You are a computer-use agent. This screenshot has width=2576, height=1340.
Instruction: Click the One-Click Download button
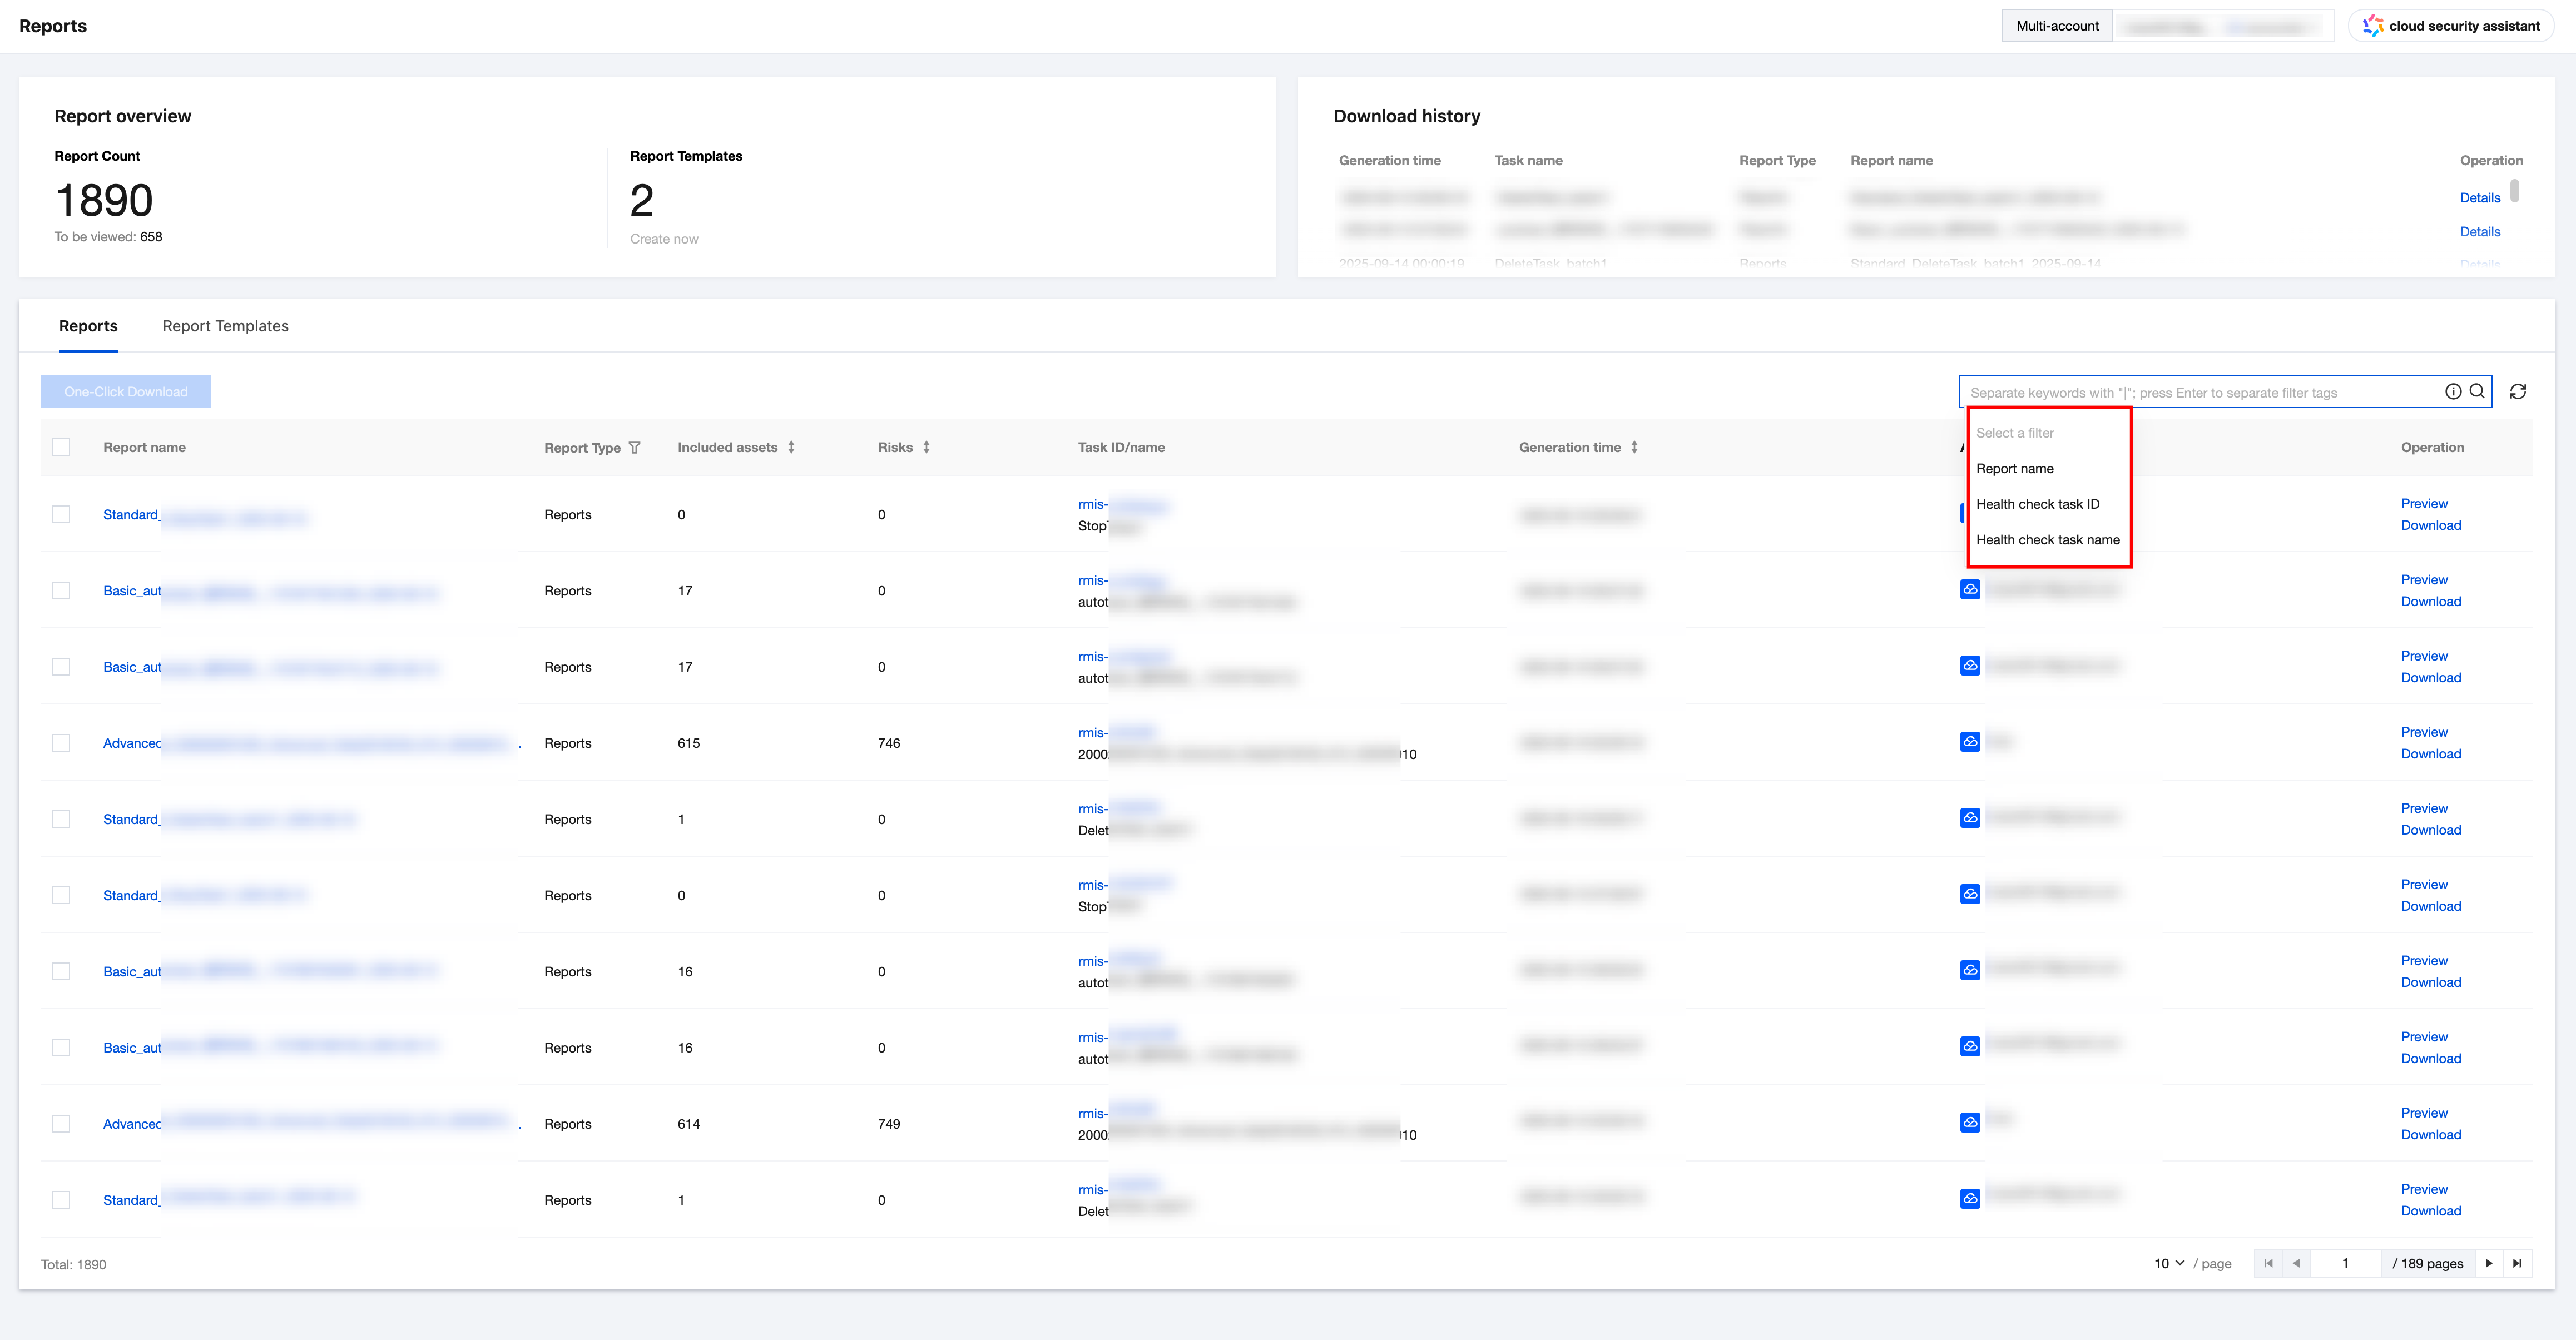(126, 392)
